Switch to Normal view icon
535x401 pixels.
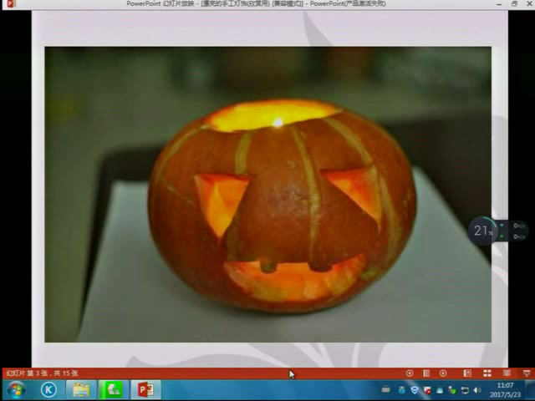(467, 373)
